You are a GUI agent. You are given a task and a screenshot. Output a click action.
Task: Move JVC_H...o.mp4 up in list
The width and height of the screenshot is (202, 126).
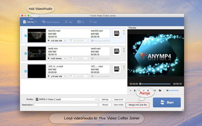click(x=124, y=68)
